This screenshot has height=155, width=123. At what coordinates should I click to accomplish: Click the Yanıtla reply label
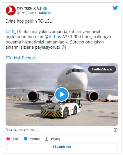pyautogui.click(x=35, y=139)
